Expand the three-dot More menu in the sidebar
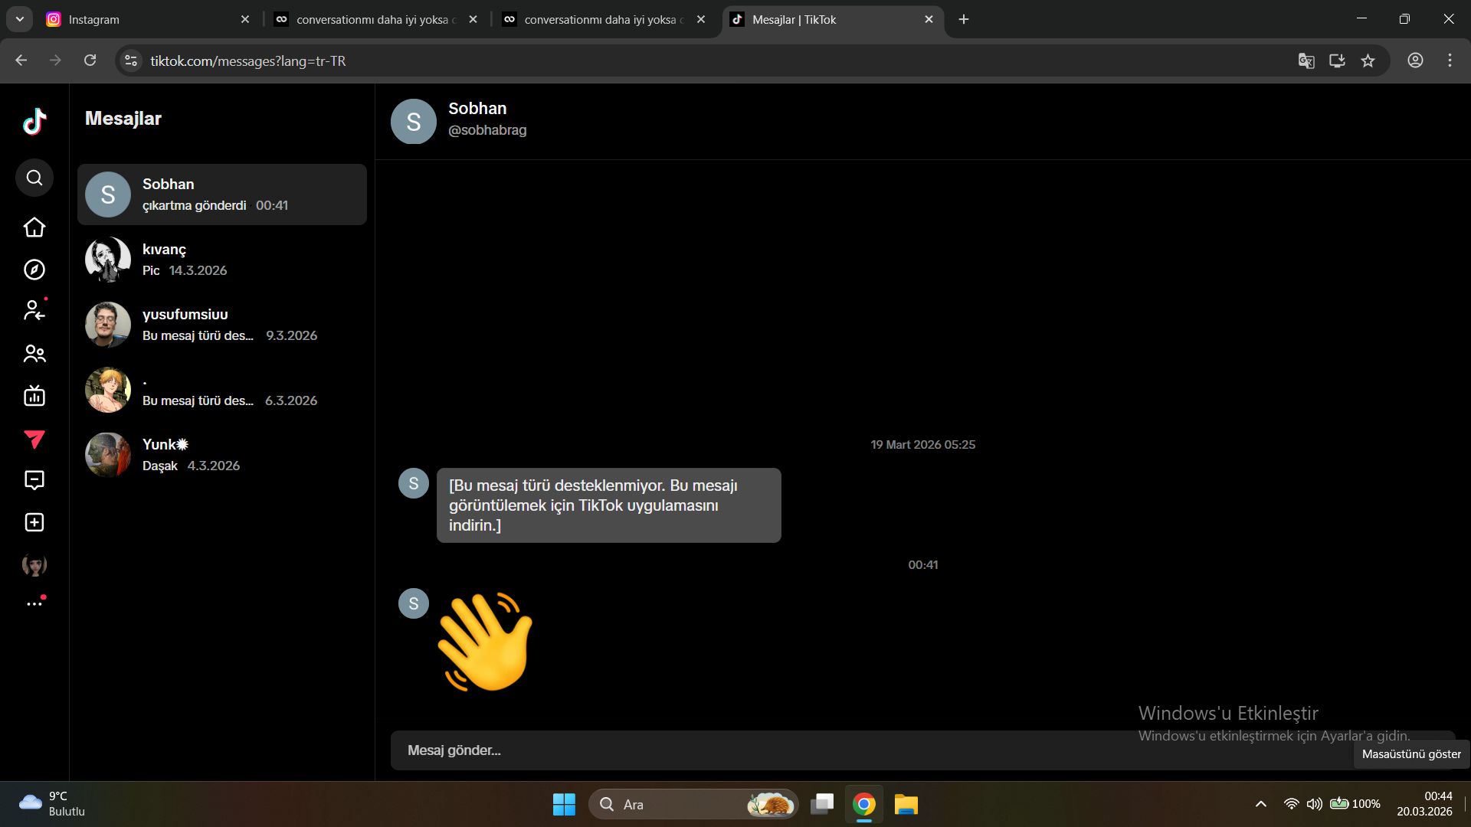Image resolution: width=1471 pixels, height=827 pixels. point(34,604)
